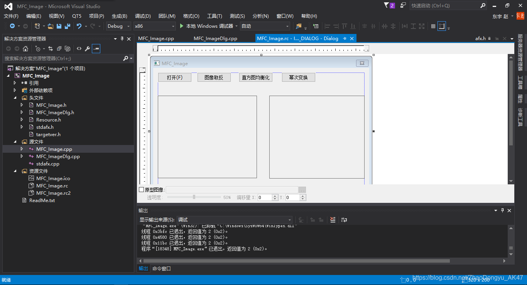This screenshot has width=527, height=285.
Task: Select the 直方图均衡化 button in dialog
Action: pos(256,77)
